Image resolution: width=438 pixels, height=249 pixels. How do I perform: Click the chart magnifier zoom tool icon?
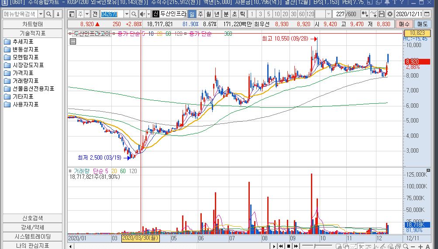pyautogui.click(x=406, y=246)
